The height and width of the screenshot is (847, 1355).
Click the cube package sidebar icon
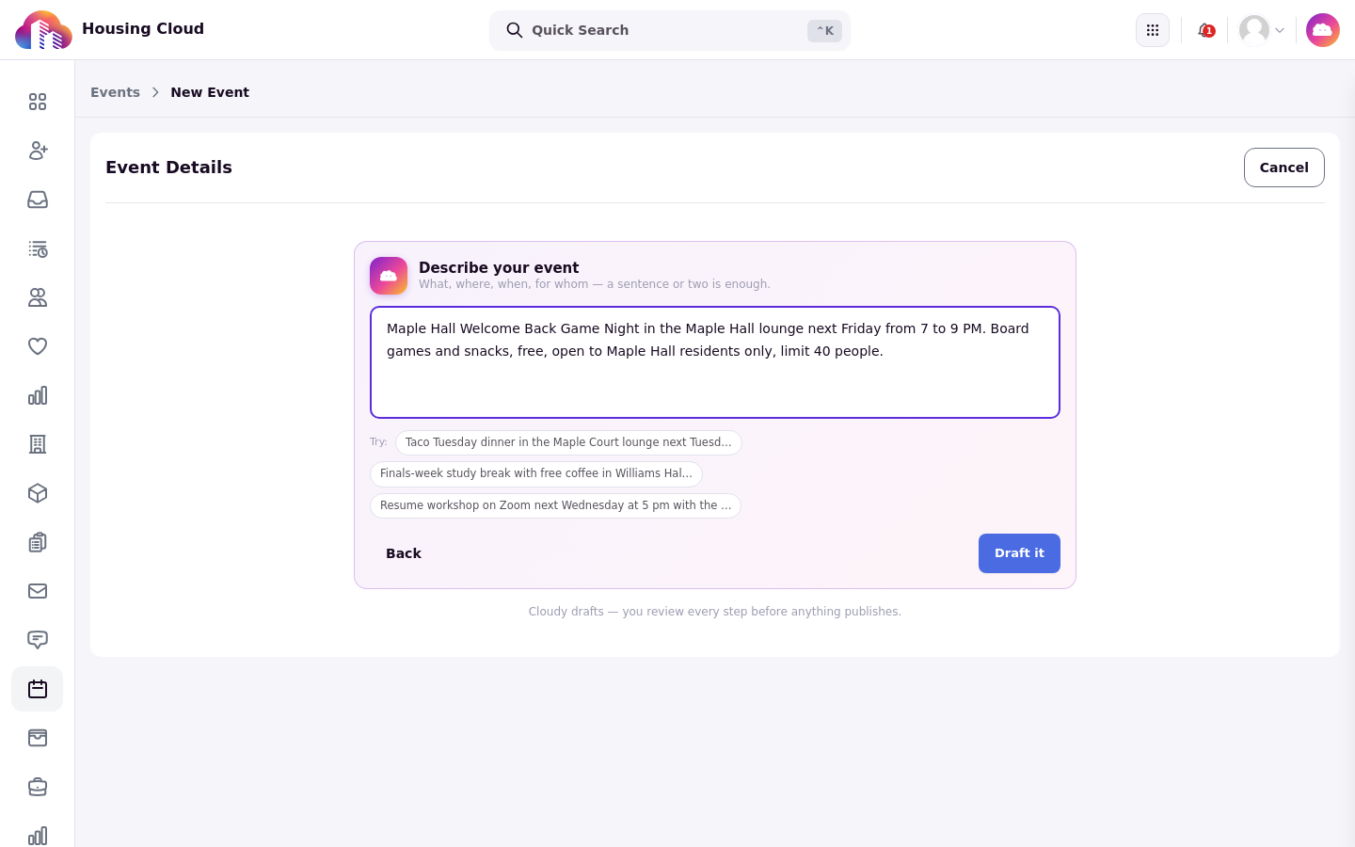tap(38, 493)
